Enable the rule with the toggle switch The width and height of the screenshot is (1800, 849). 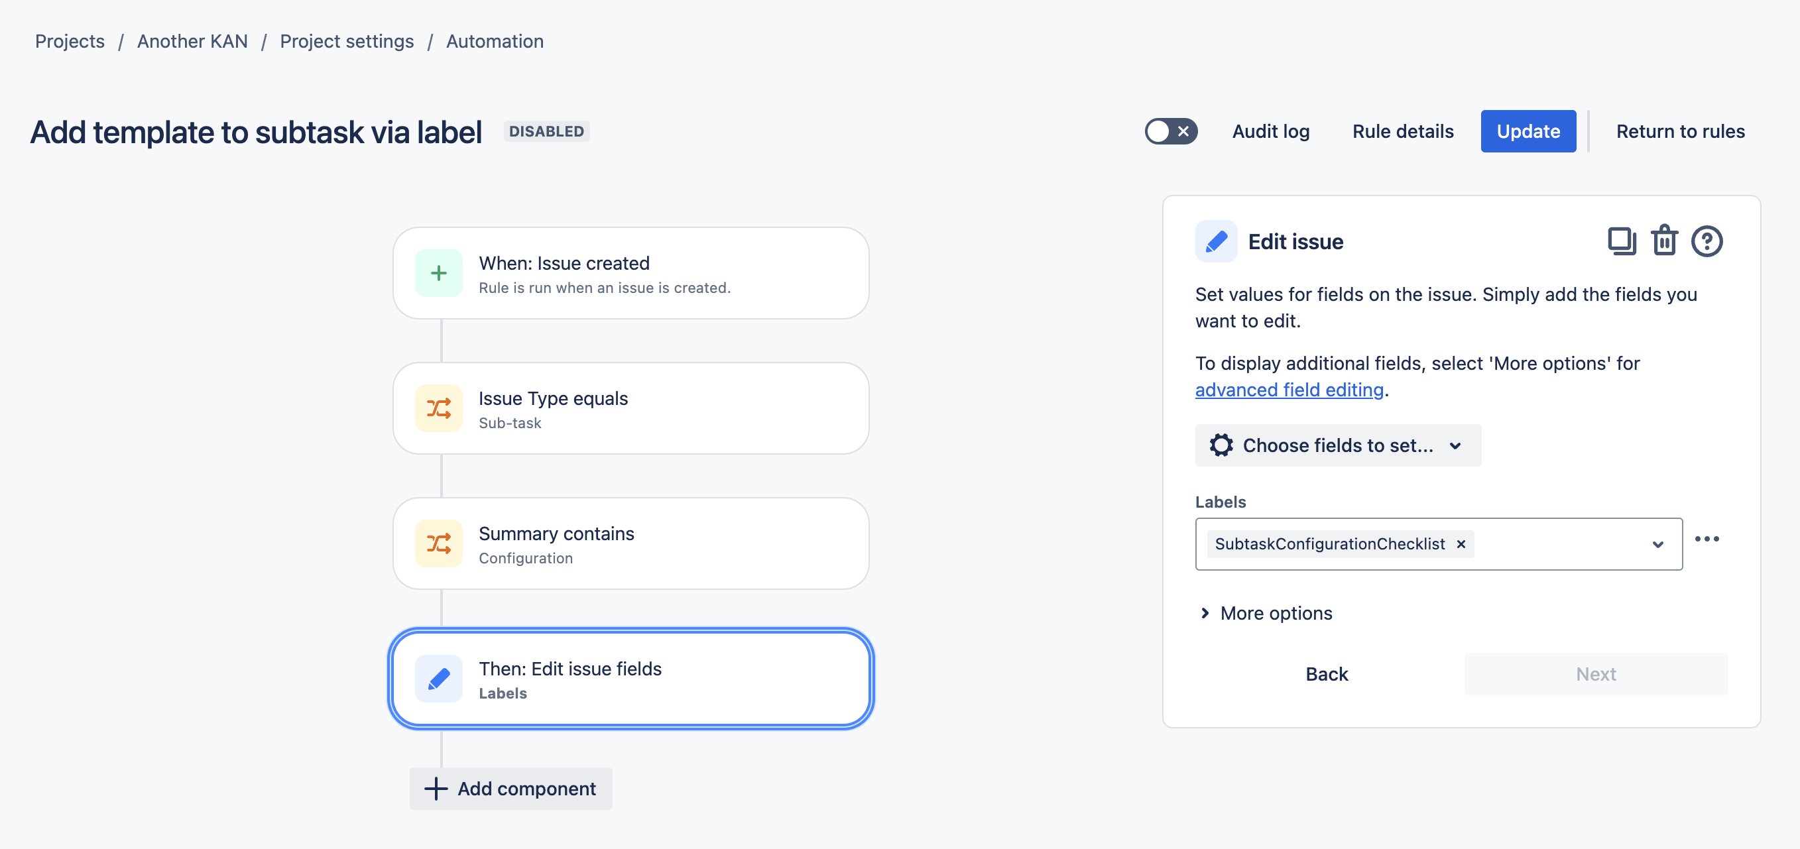click(x=1170, y=131)
